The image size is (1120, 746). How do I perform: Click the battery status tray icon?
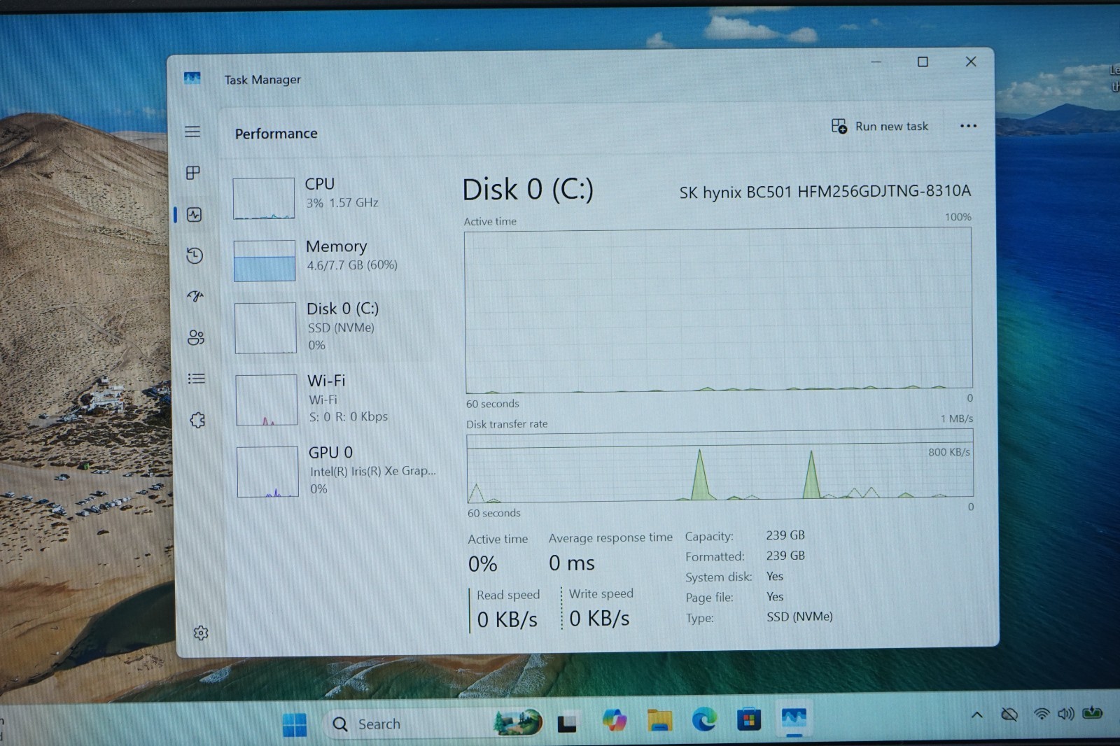coord(1092,713)
